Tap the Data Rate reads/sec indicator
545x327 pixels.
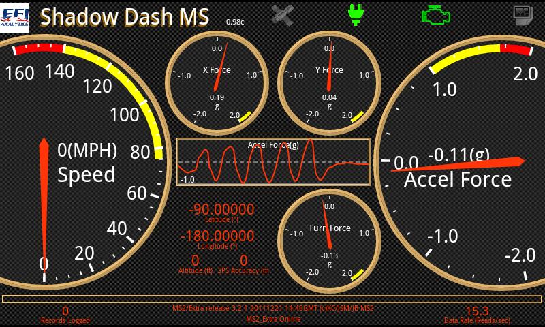point(478,315)
